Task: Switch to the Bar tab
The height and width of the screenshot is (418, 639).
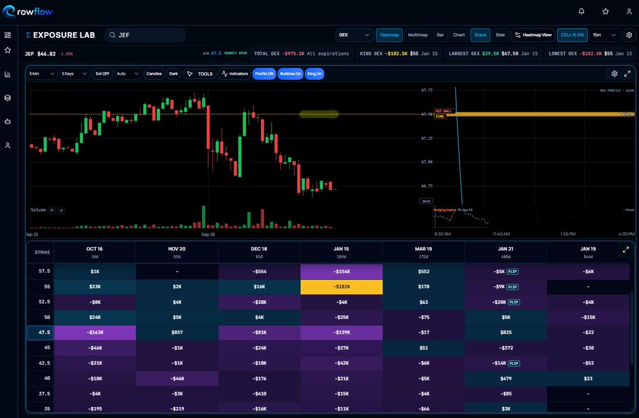Action: click(x=440, y=35)
